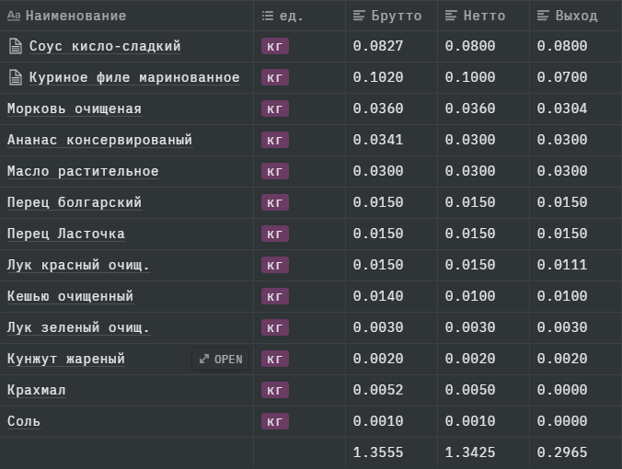Viewport: 622px width, 469px height.
Task: Click the Нетто total 1.3425
Action: (x=470, y=452)
